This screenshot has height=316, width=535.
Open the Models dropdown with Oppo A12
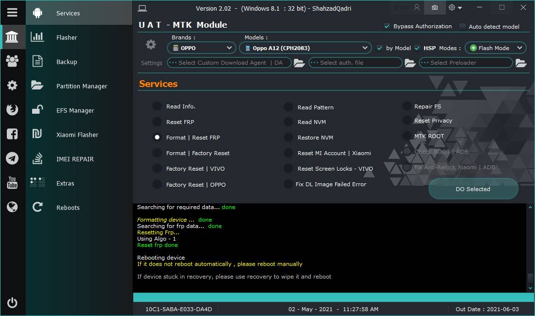(x=305, y=48)
